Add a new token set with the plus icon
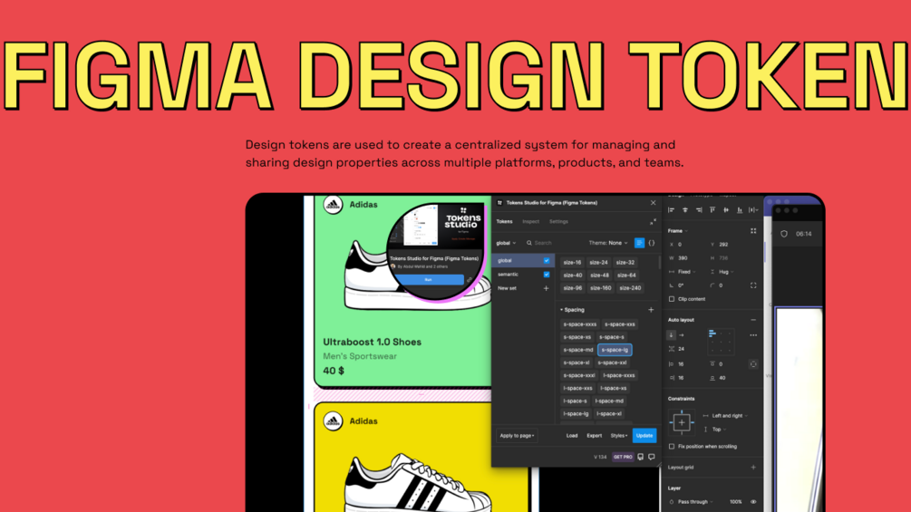 point(546,288)
